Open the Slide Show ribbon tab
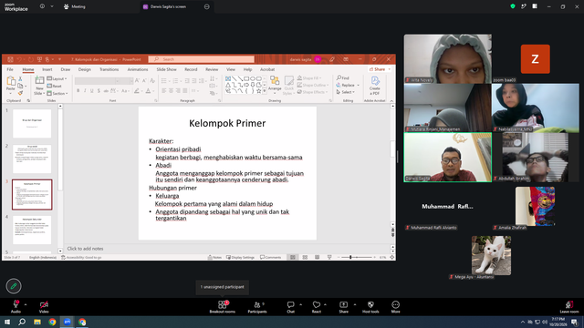 (x=166, y=69)
